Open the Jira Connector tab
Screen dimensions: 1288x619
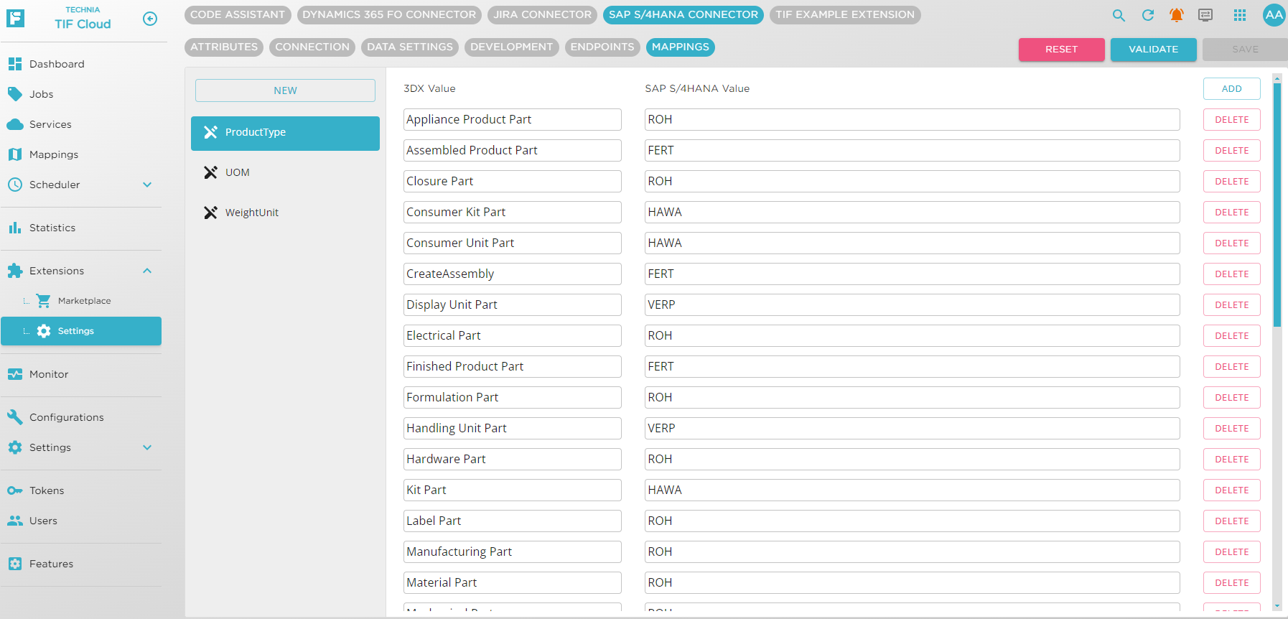click(x=542, y=15)
